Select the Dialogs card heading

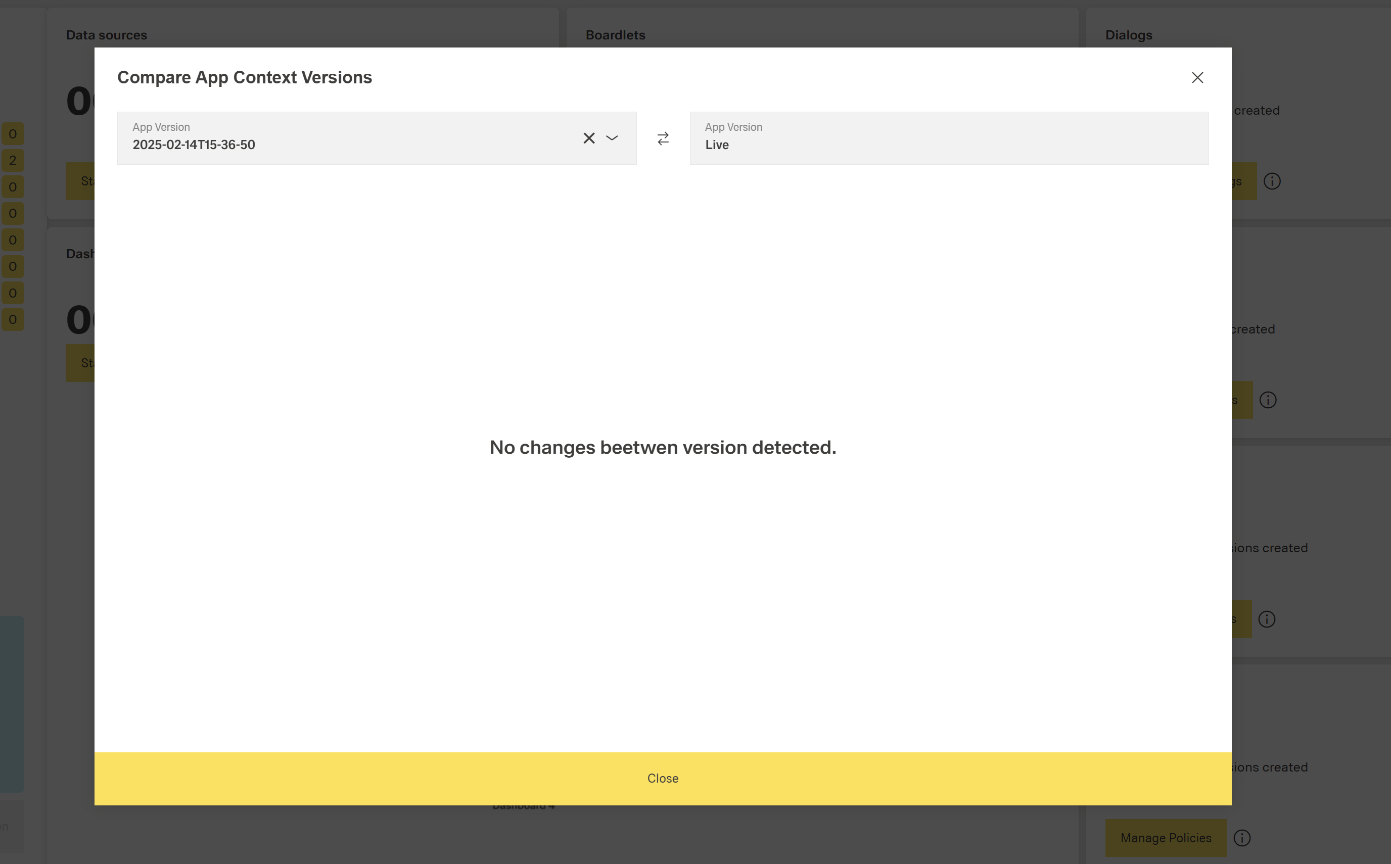click(1129, 35)
